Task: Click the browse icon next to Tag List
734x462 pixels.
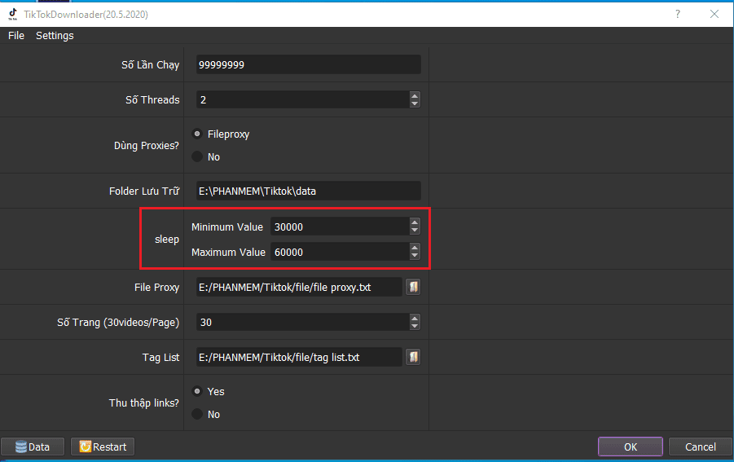Action: [413, 357]
